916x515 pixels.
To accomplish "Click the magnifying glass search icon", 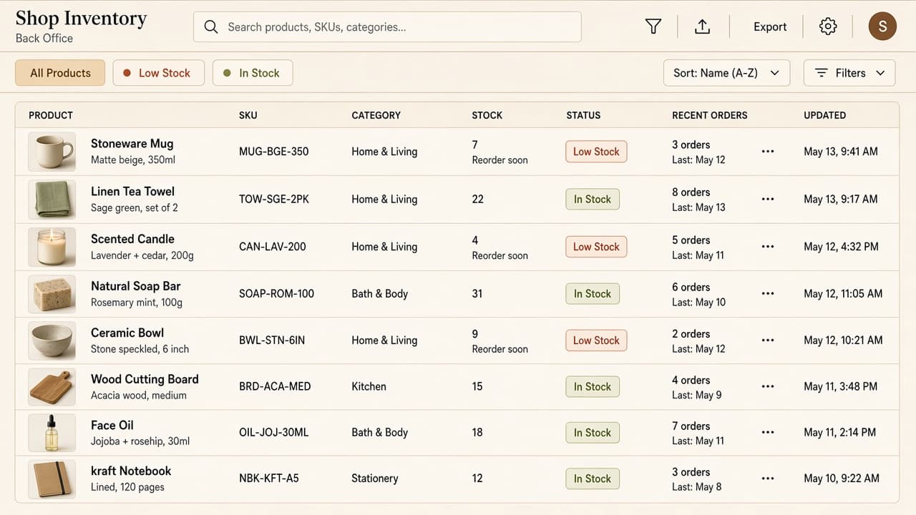I will coord(210,27).
